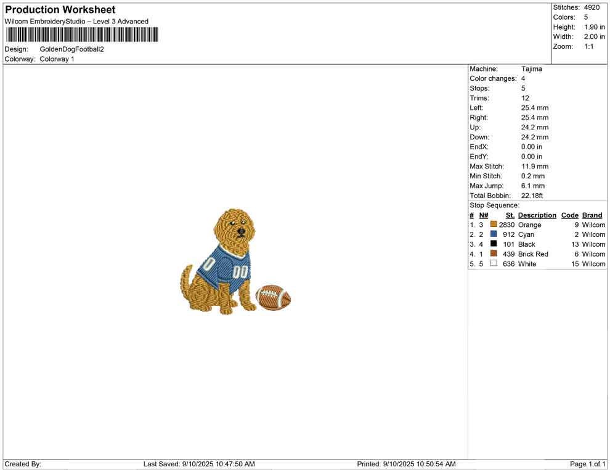The image size is (610, 470).
Task: Select the Production Worksheet title
Action: [59, 9]
